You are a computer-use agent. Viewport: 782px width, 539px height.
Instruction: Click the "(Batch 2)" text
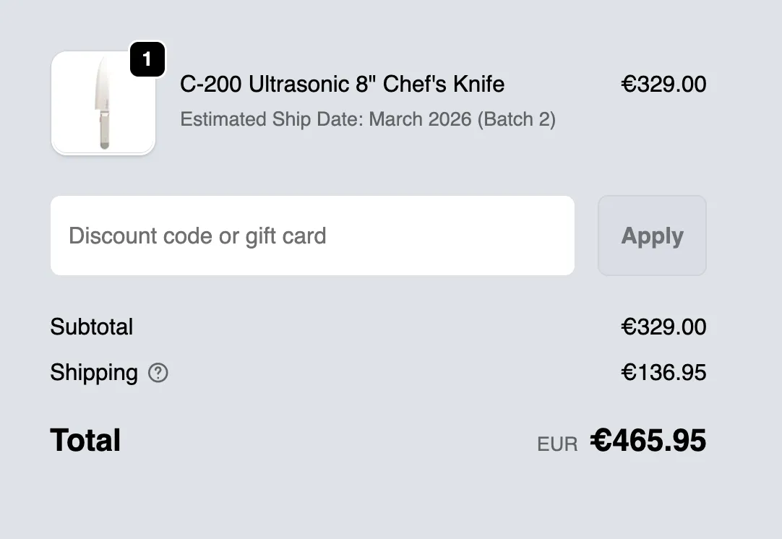[517, 119]
